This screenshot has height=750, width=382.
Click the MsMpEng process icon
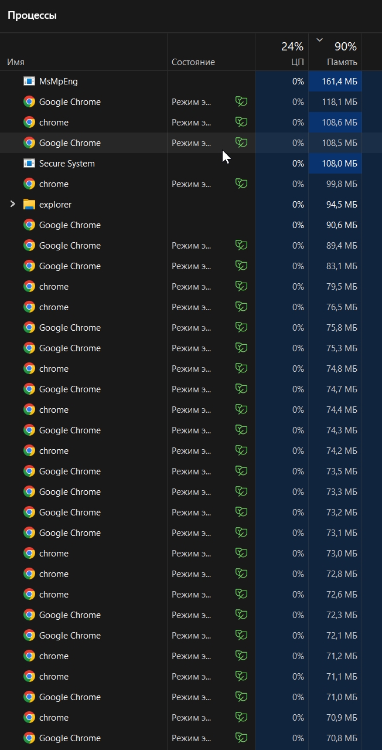[29, 81]
